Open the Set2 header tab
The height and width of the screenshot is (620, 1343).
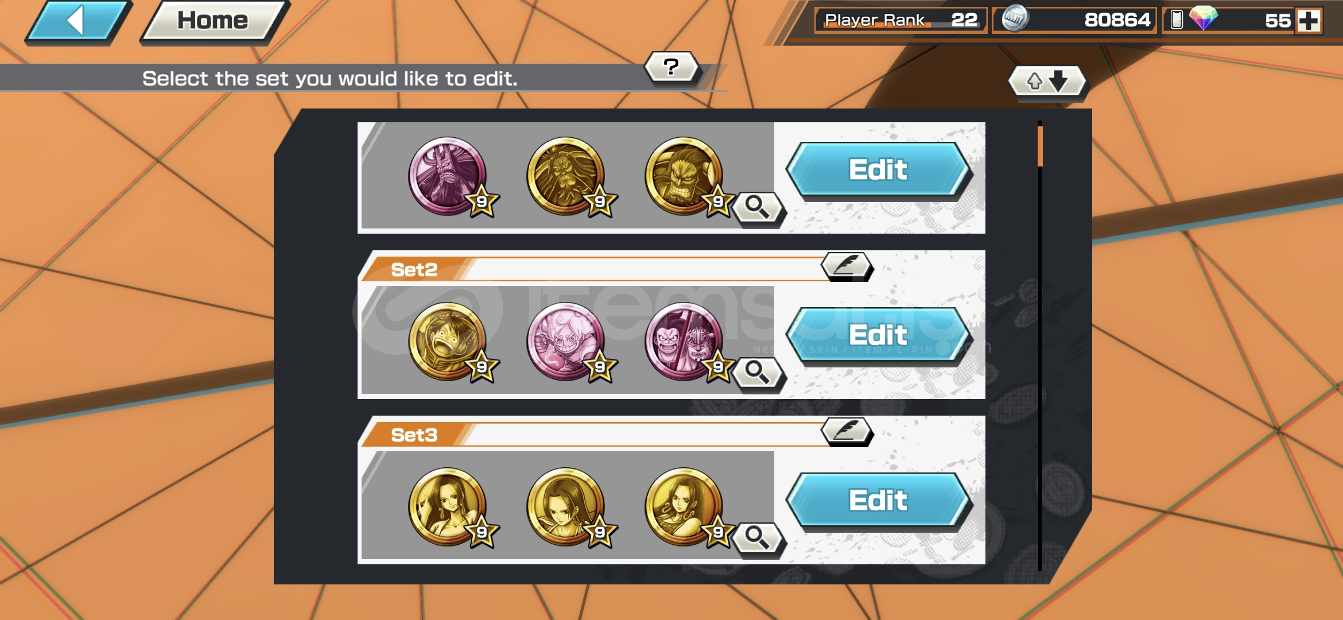pos(414,269)
